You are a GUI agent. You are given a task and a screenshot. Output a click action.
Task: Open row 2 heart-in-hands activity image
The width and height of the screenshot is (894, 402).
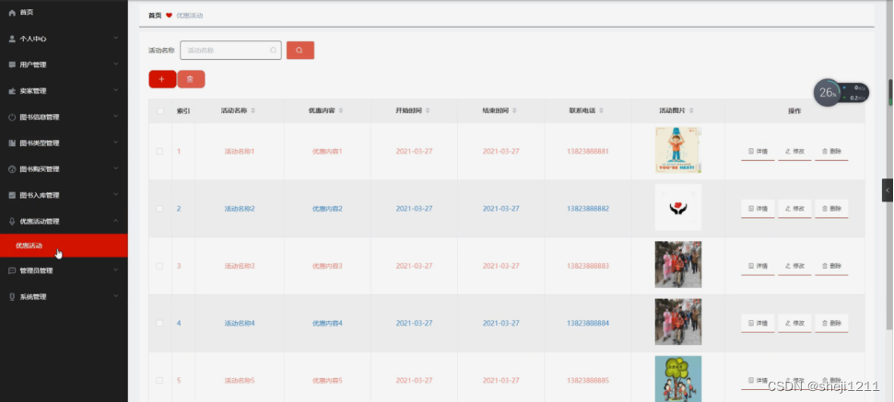click(678, 207)
